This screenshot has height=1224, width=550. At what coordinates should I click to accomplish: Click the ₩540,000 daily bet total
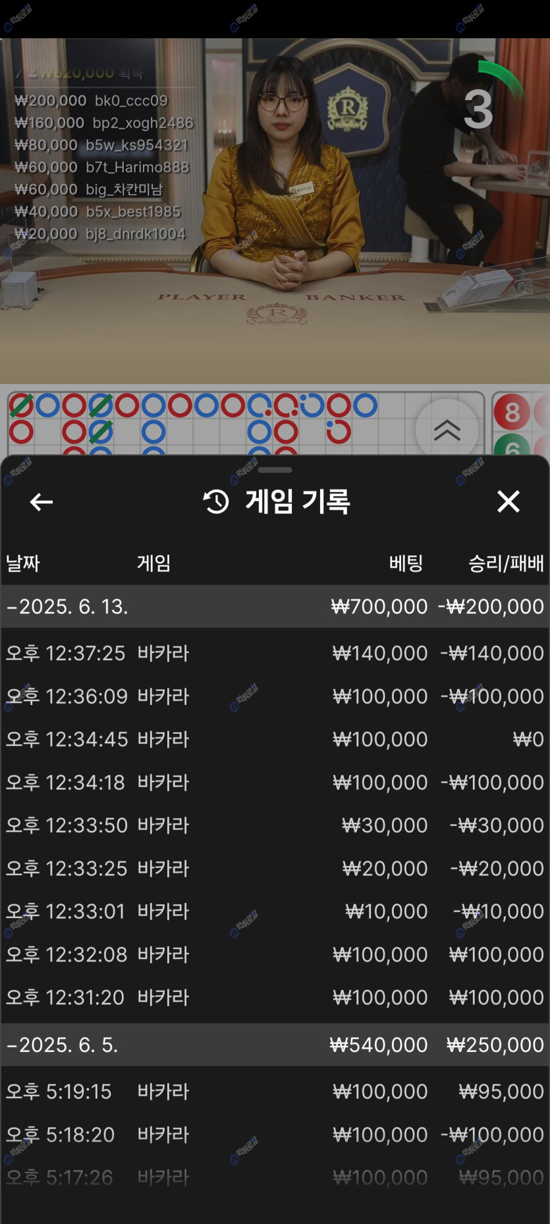[x=379, y=1045]
